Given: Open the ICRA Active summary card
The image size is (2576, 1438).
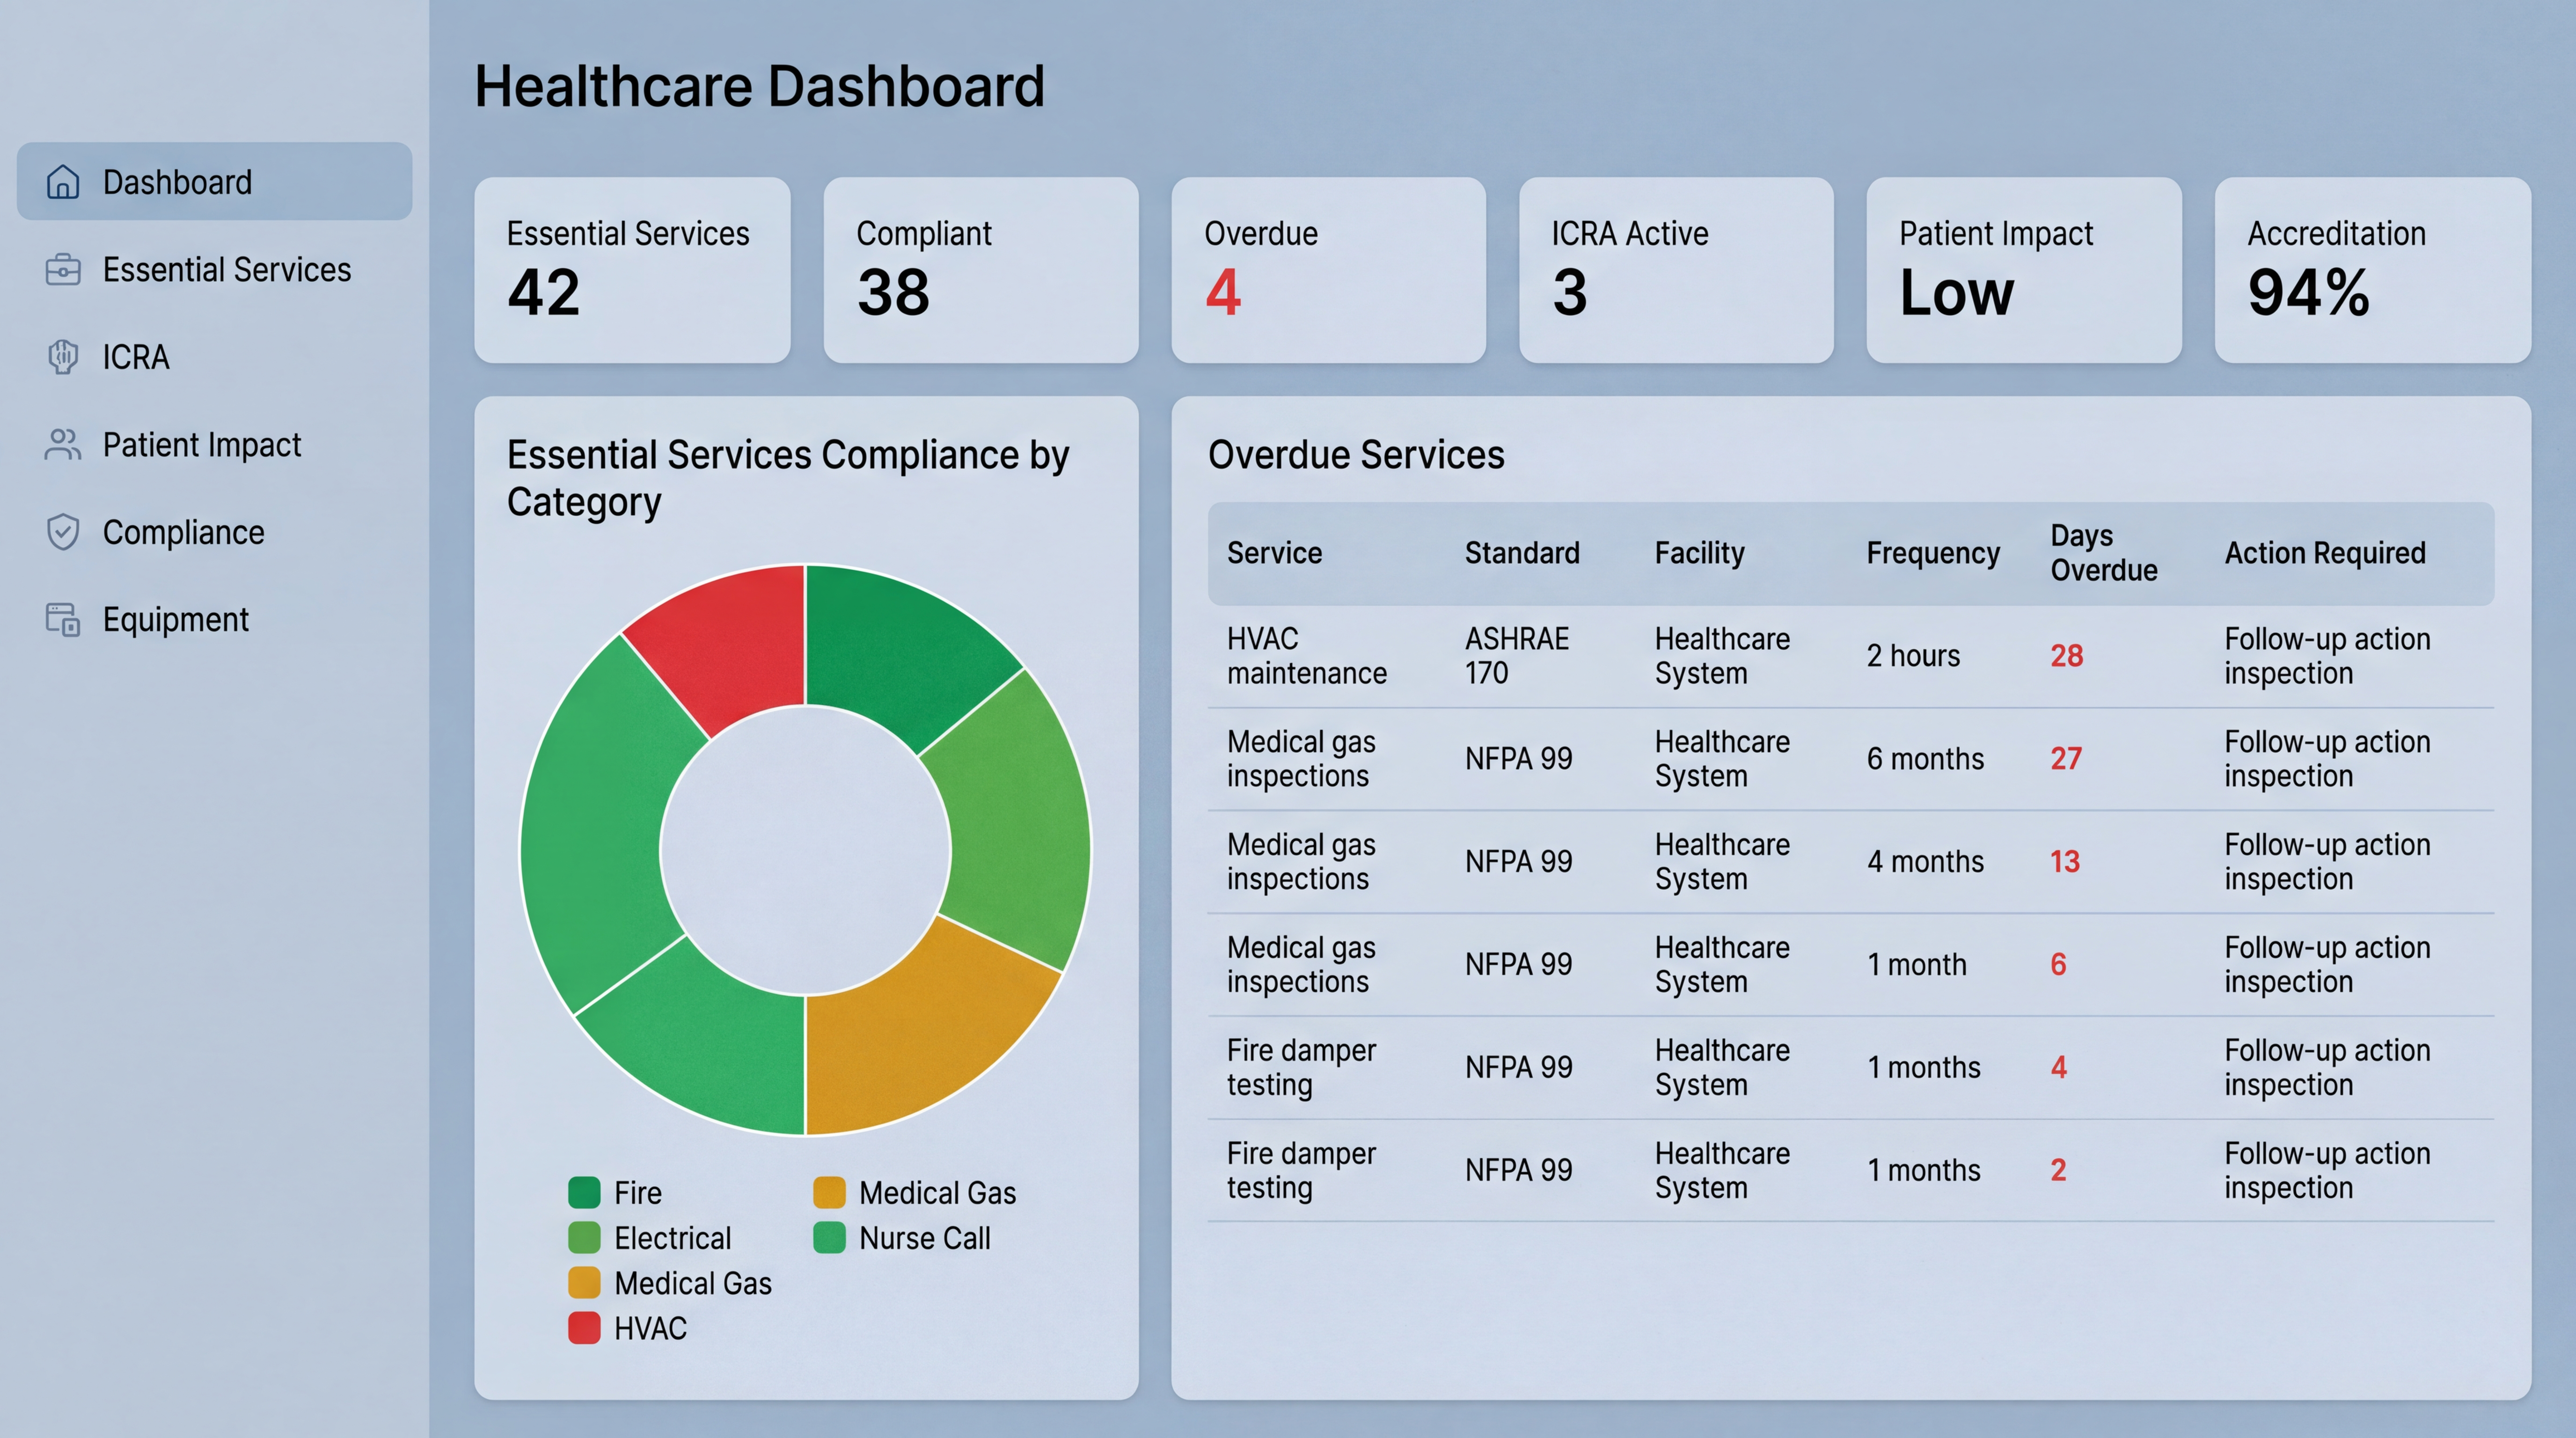Looking at the screenshot, I should click(1675, 270).
